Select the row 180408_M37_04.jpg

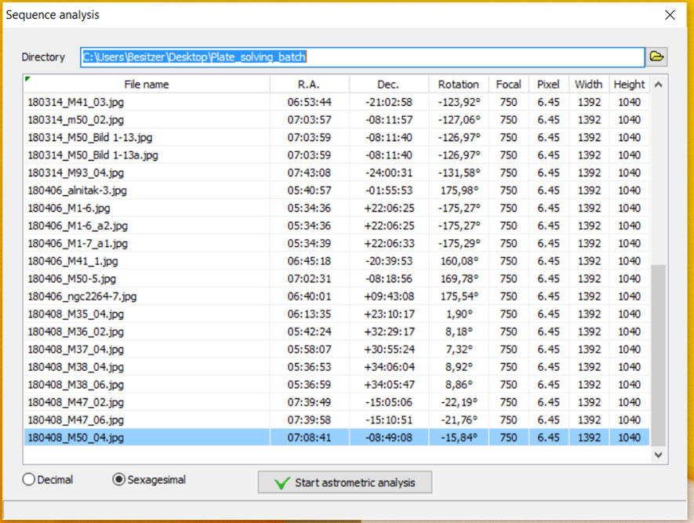click(x=336, y=350)
